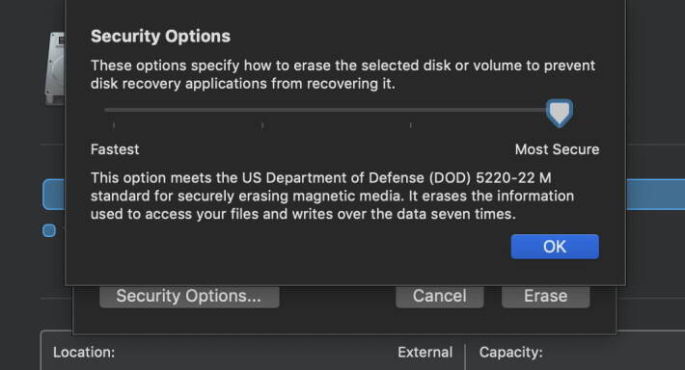
Task: Select the Most Secure slider thumb
Action: 560,114
